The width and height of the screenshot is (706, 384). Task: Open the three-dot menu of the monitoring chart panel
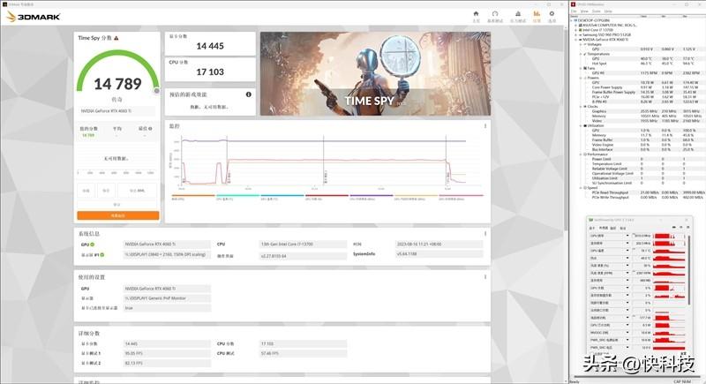pos(485,126)
